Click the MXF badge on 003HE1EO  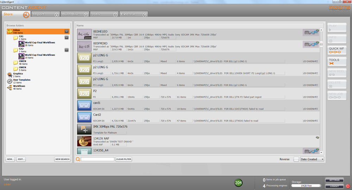311,33
